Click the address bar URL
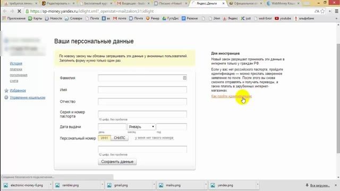The height and width of the screenshot is (191, 340). [92, 11]
